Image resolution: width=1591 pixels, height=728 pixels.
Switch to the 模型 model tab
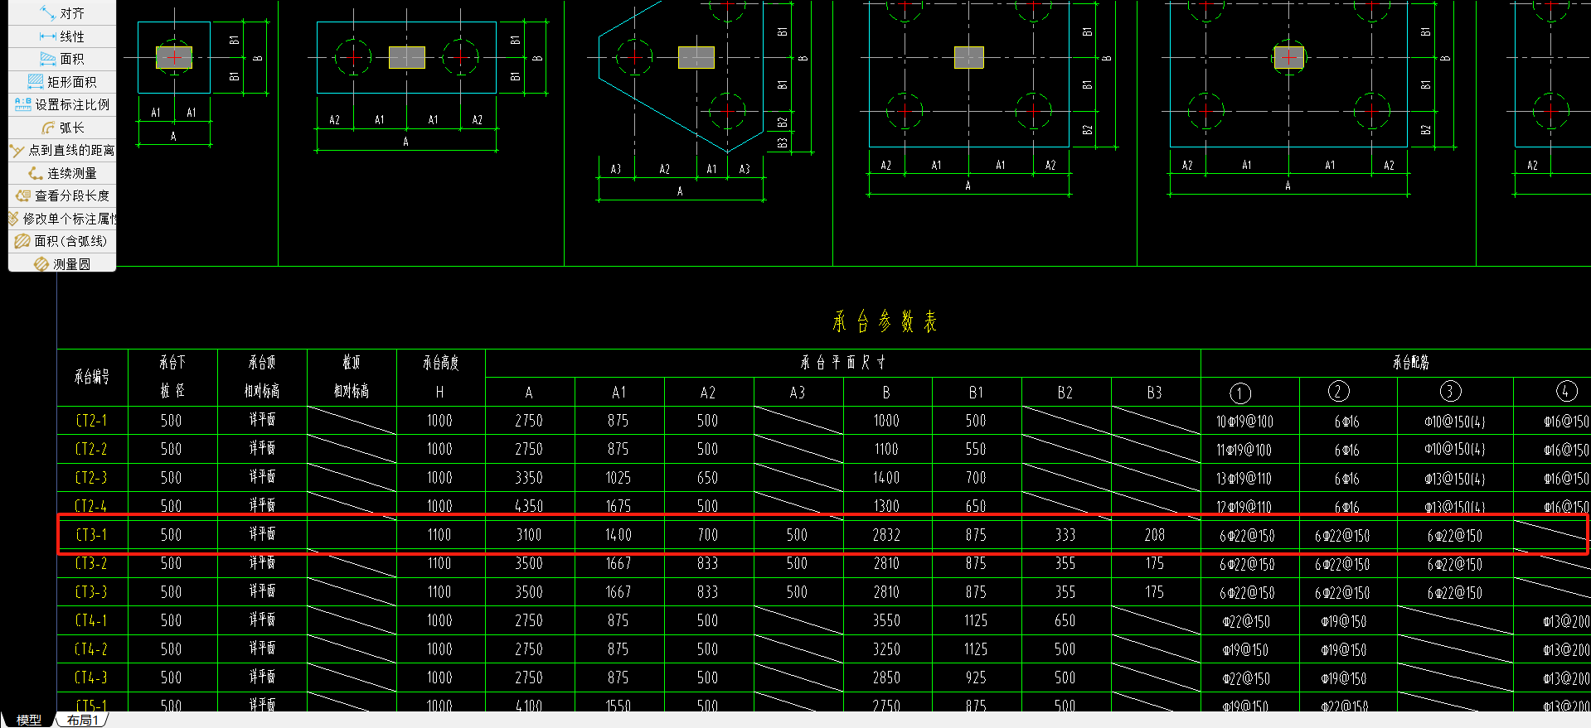[x=29, y=720]
